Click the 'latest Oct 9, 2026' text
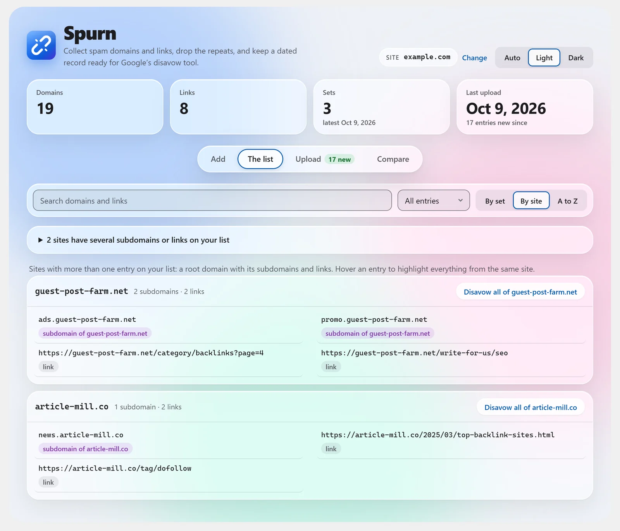Viewport: 620px width, 531px height. tap(349, 122)
